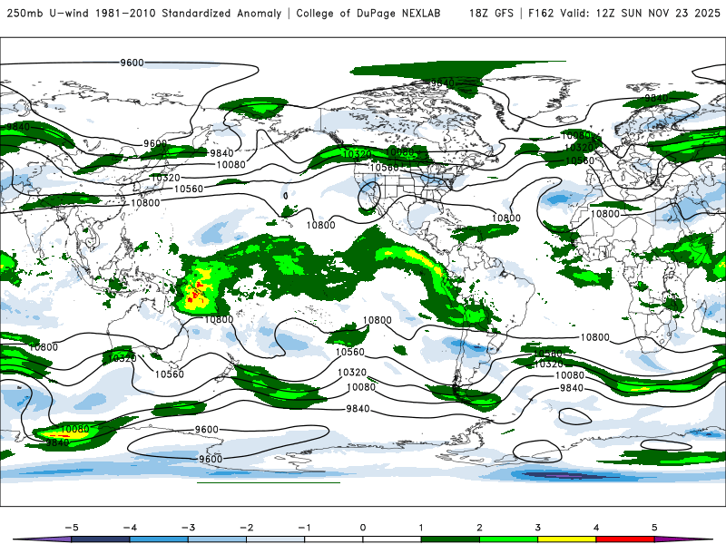Screen dimensions: 726x544
Task: Click the '1' colorbar tick label
Action: pos(421,528)
